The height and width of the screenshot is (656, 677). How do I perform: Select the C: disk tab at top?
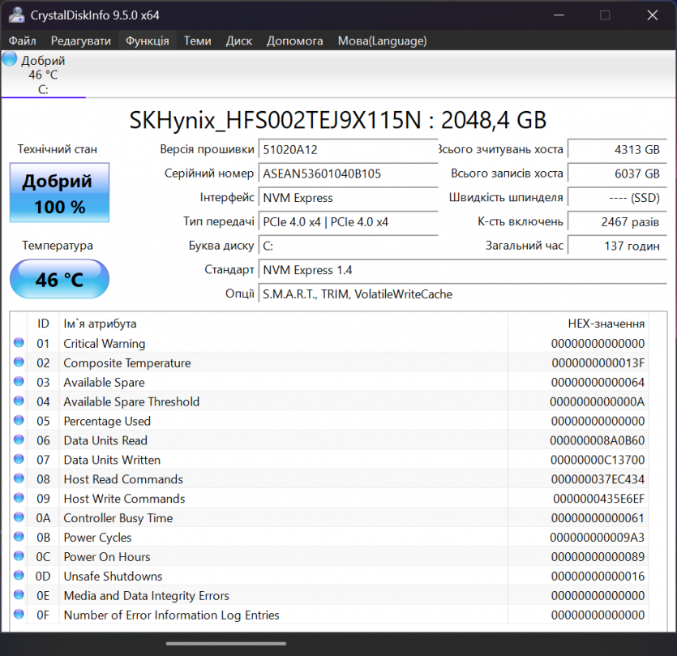(43, 75)
